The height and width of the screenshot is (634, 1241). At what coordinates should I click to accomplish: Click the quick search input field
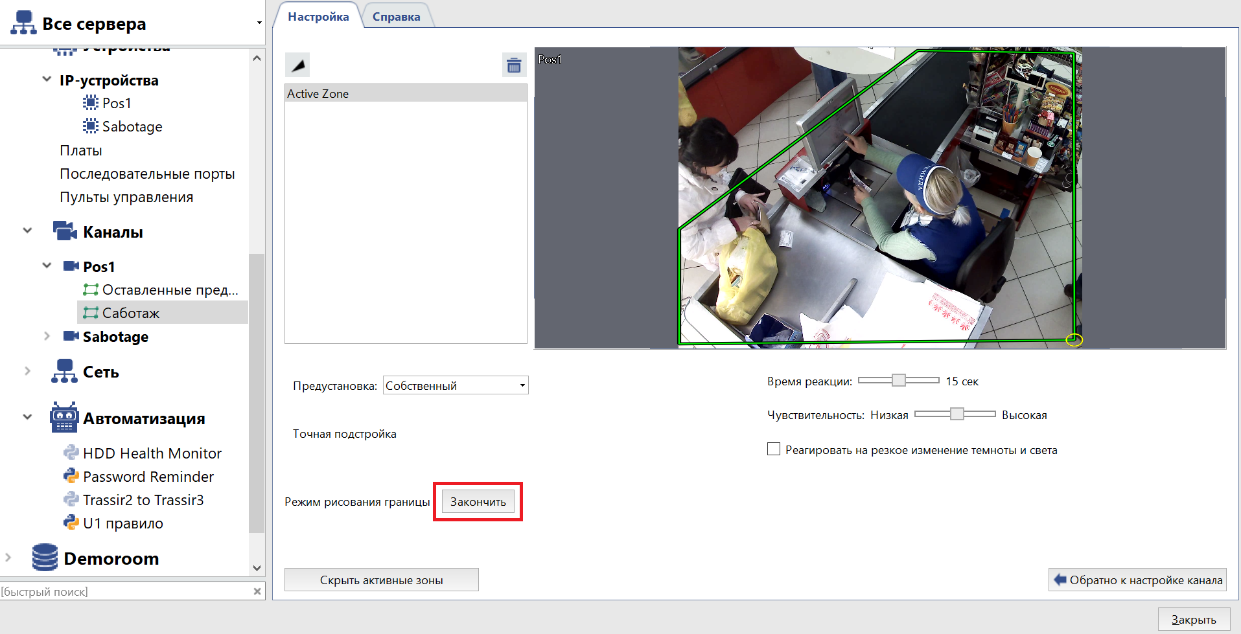(126, 591)
